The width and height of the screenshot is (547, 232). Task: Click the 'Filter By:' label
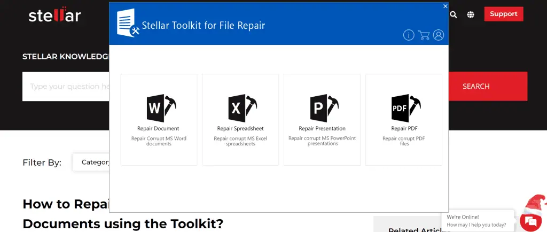coord(42,163)
